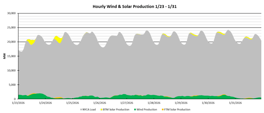Select the 1/23/2026 date on x-axis

[19, 103]
